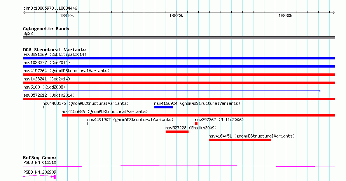
Task: Click the nsv4155686 red variant bar
Action: [x=198, y=115]
